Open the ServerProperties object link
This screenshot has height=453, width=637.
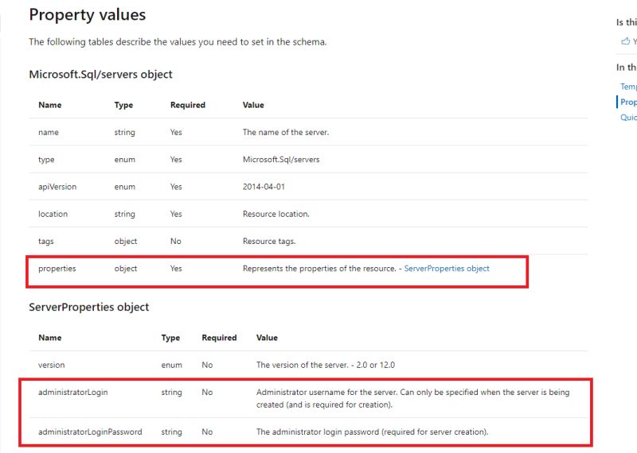(447, 269)
